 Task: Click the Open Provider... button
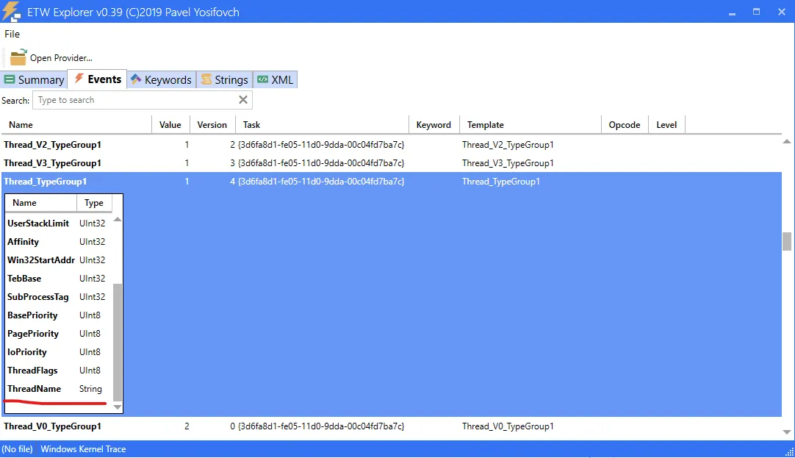click(x=51, y=57)
